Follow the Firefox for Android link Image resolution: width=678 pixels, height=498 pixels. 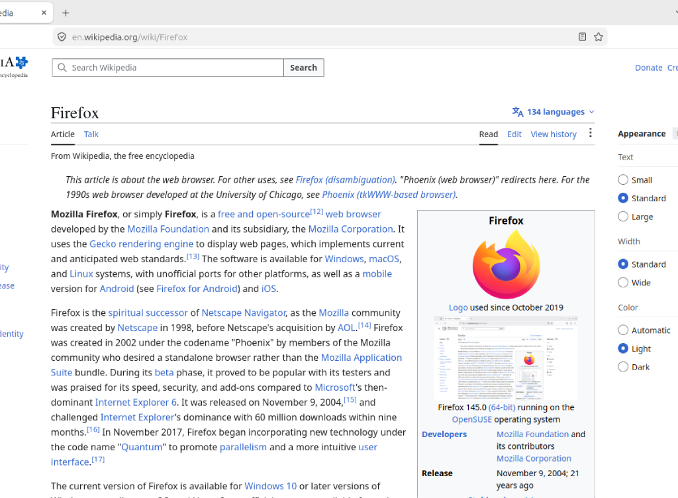[x=197, y=289]
